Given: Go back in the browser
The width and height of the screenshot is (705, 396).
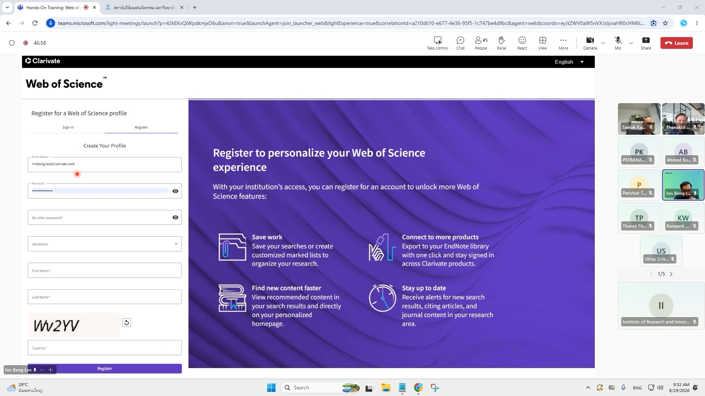Looking at the screenshot, I should [x=8, y=23].
